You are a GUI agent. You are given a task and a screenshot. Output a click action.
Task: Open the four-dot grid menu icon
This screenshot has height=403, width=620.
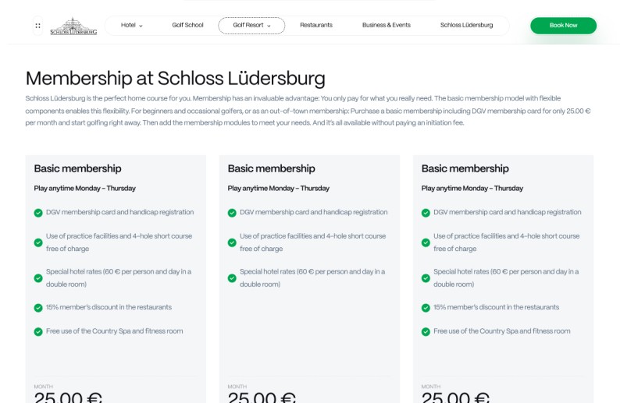37,26
